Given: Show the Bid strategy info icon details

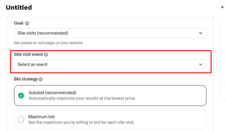Looking at the screenshot, I should pyautogui.click(x=41, y=79).
